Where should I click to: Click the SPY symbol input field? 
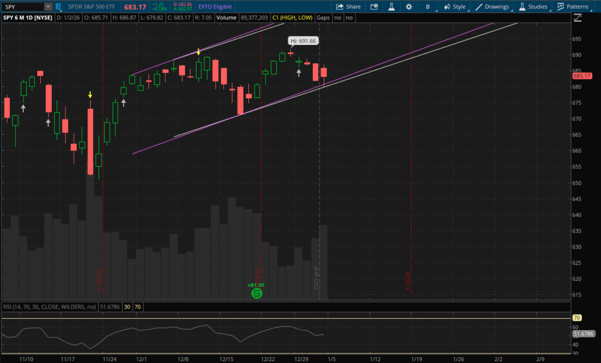tap(23, 7)
